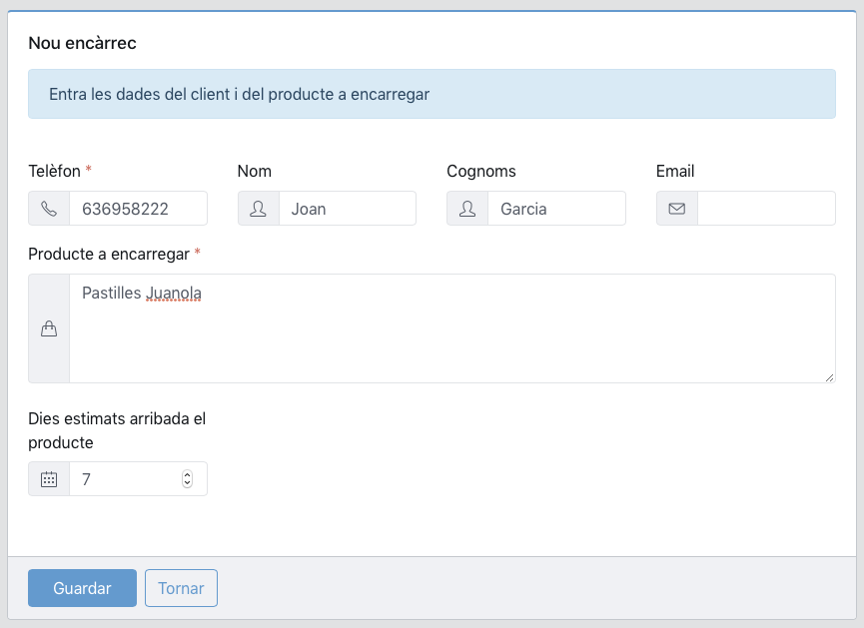Select the Cognoms input with Garcia
Viewport: 864px width, 628px height.
pos(556,209)
